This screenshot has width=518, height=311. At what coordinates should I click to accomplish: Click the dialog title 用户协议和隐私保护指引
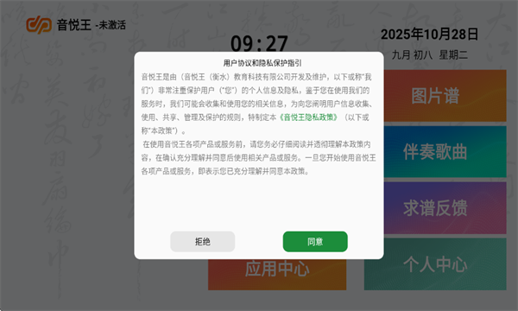coord(262,63)
